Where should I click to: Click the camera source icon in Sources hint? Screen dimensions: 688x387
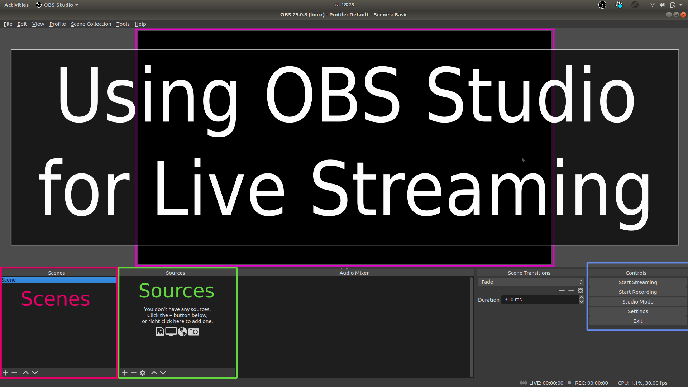(193, 332)
